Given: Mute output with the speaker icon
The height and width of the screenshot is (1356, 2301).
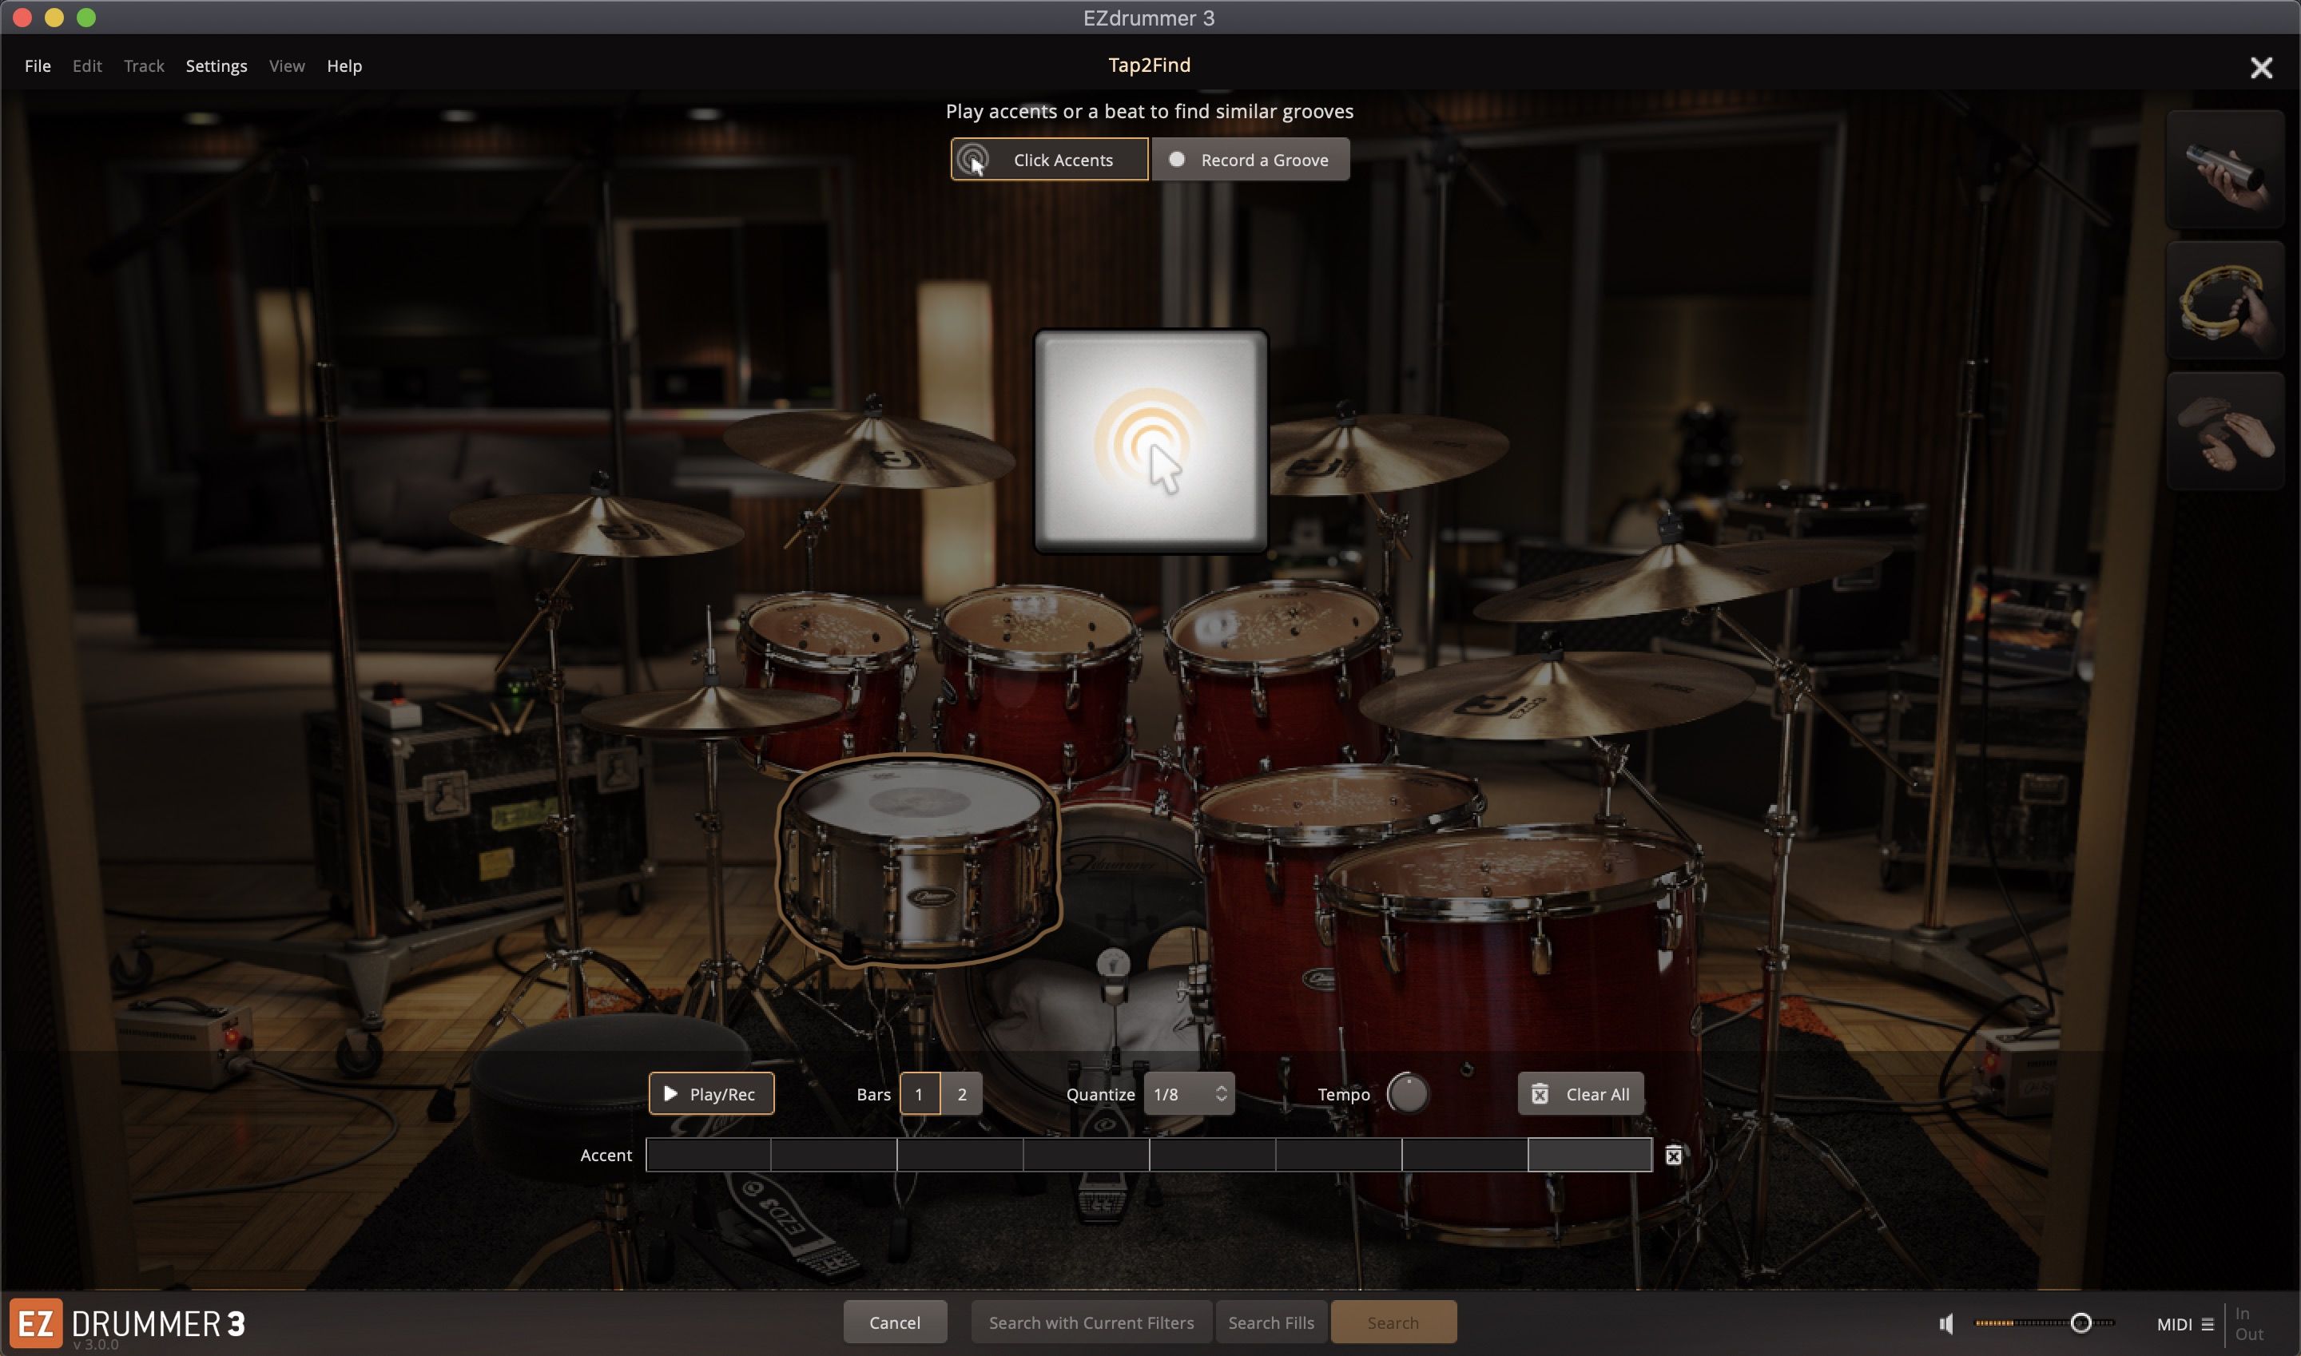Looking at the screenshot, I should [x=1947, y=1323].
